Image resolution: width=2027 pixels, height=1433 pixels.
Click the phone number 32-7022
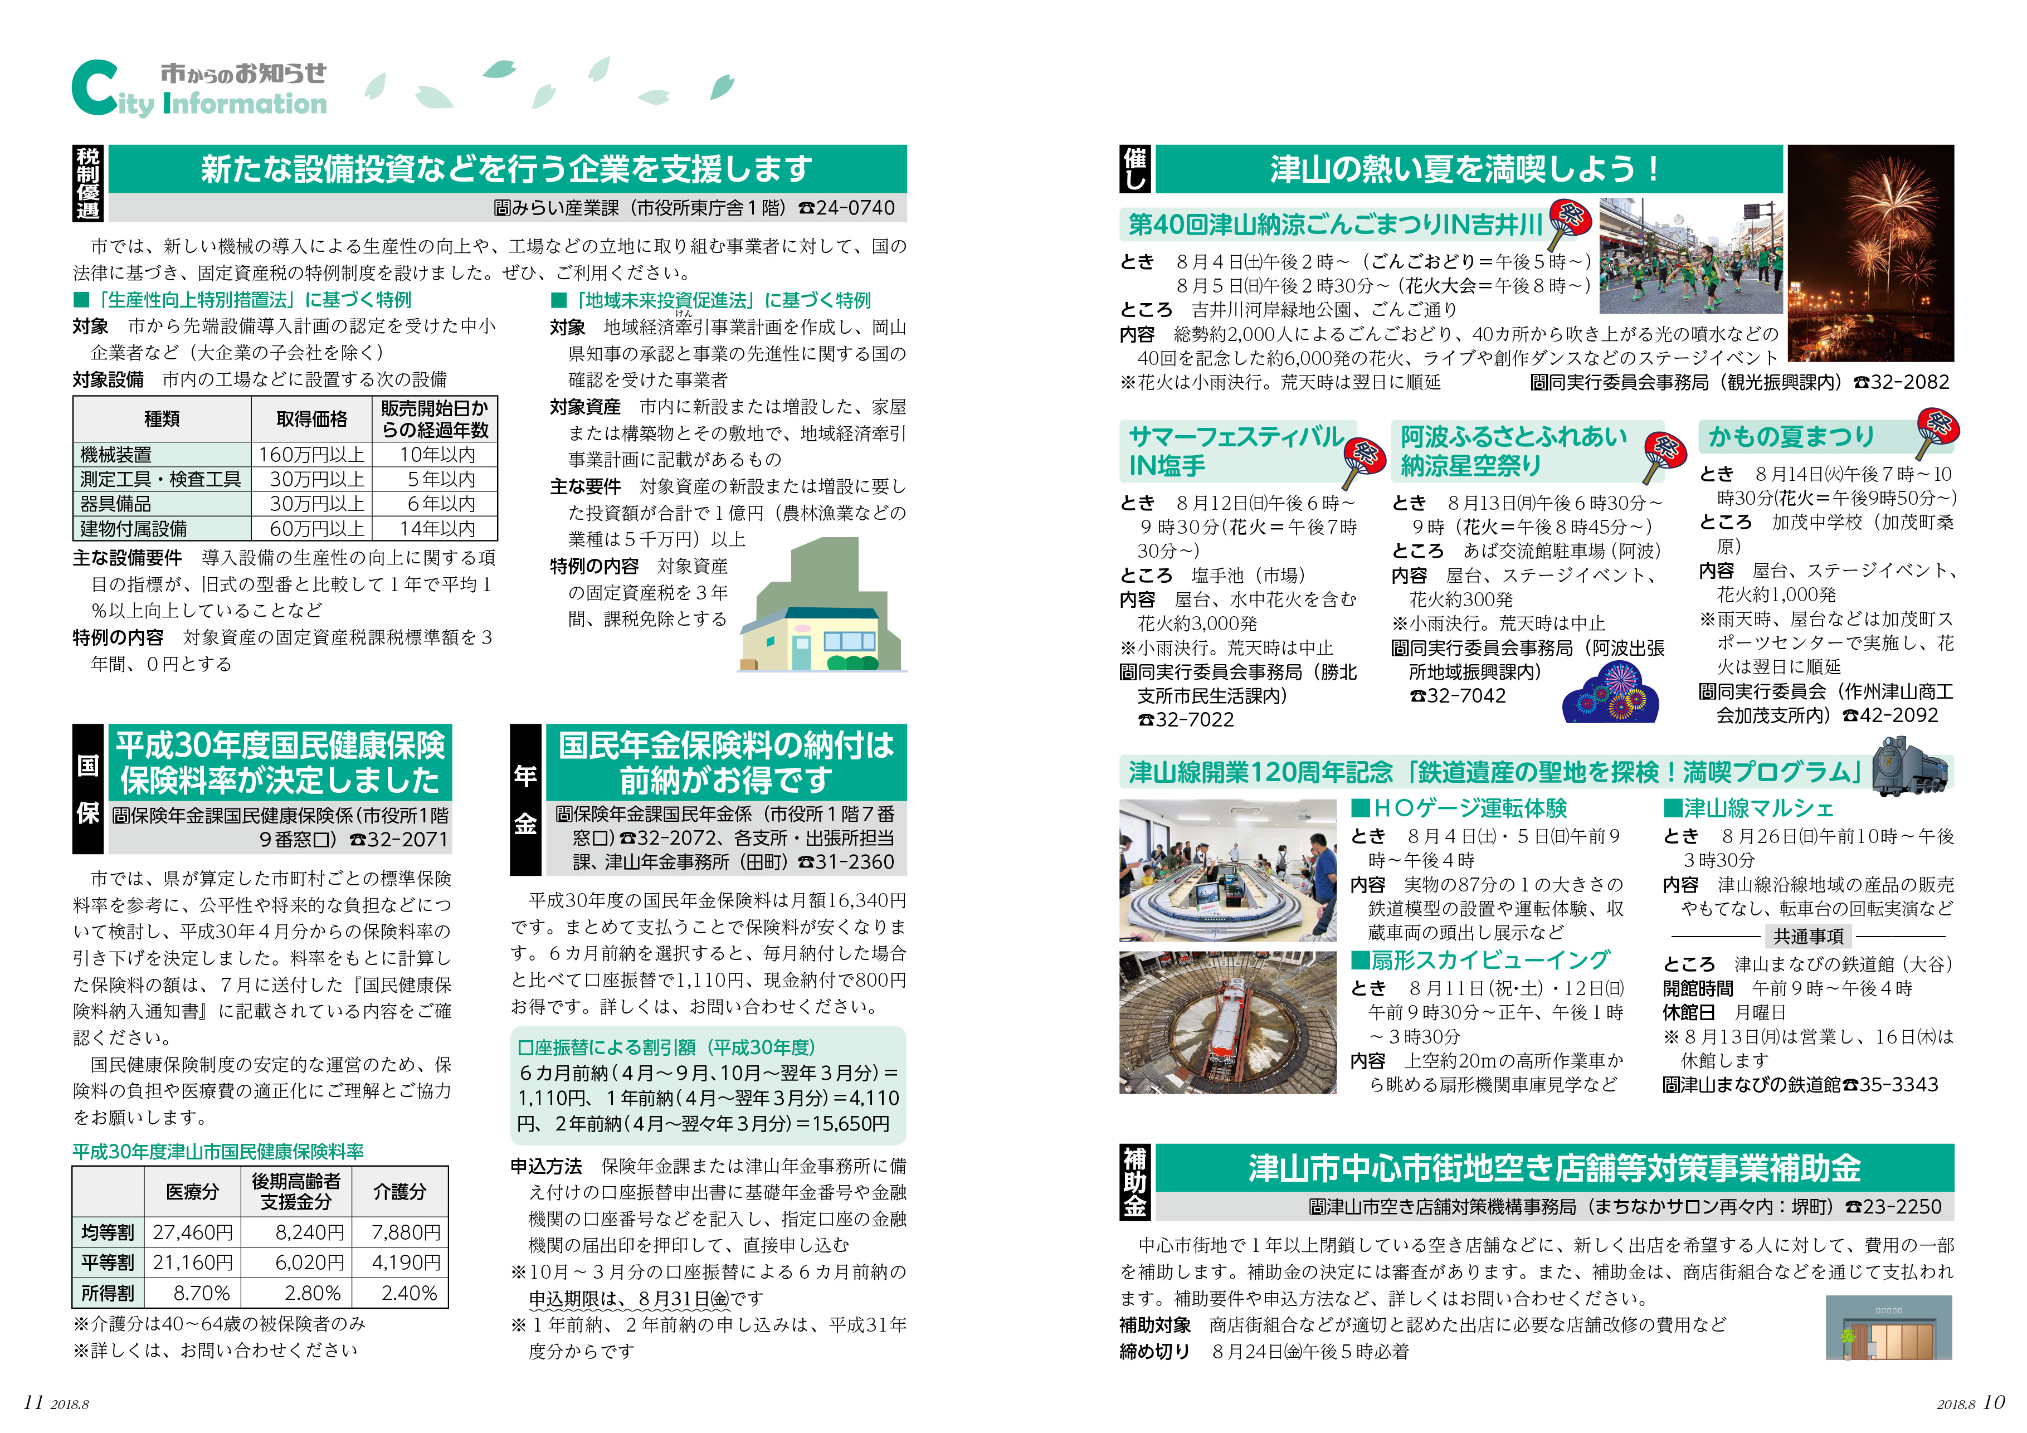pyautogui.click(x=1186, y=720)
